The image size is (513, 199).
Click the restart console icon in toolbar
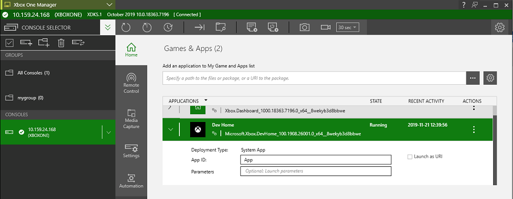click(126, 28)
